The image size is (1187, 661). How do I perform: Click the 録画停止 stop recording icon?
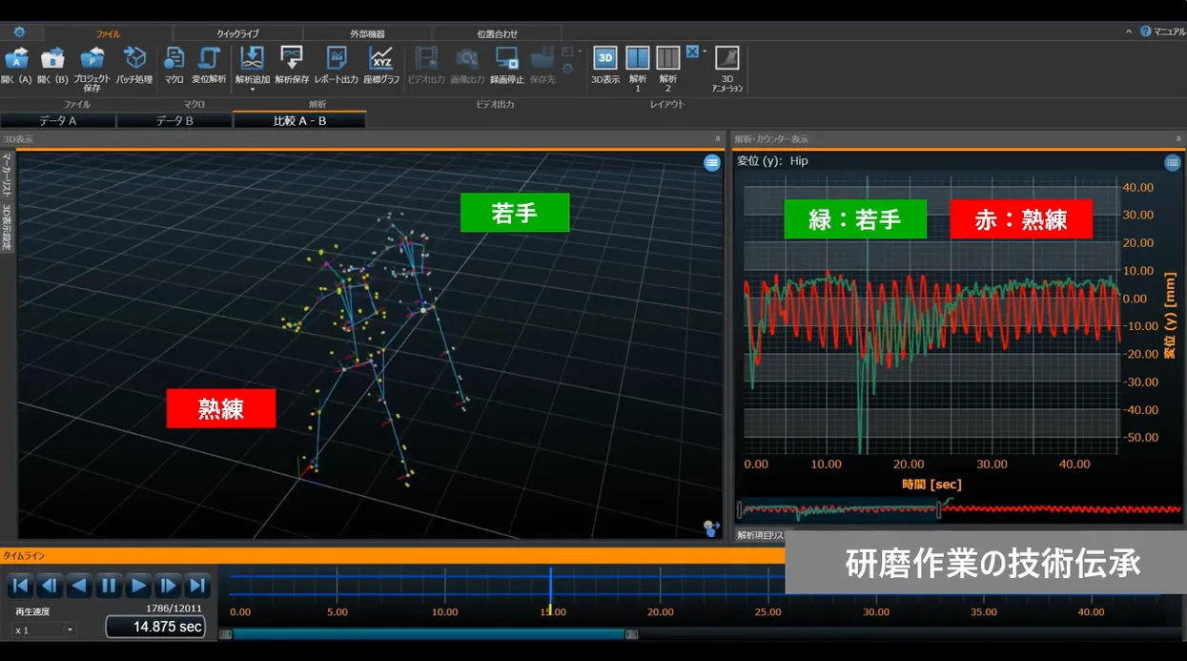tap(506, 59)
